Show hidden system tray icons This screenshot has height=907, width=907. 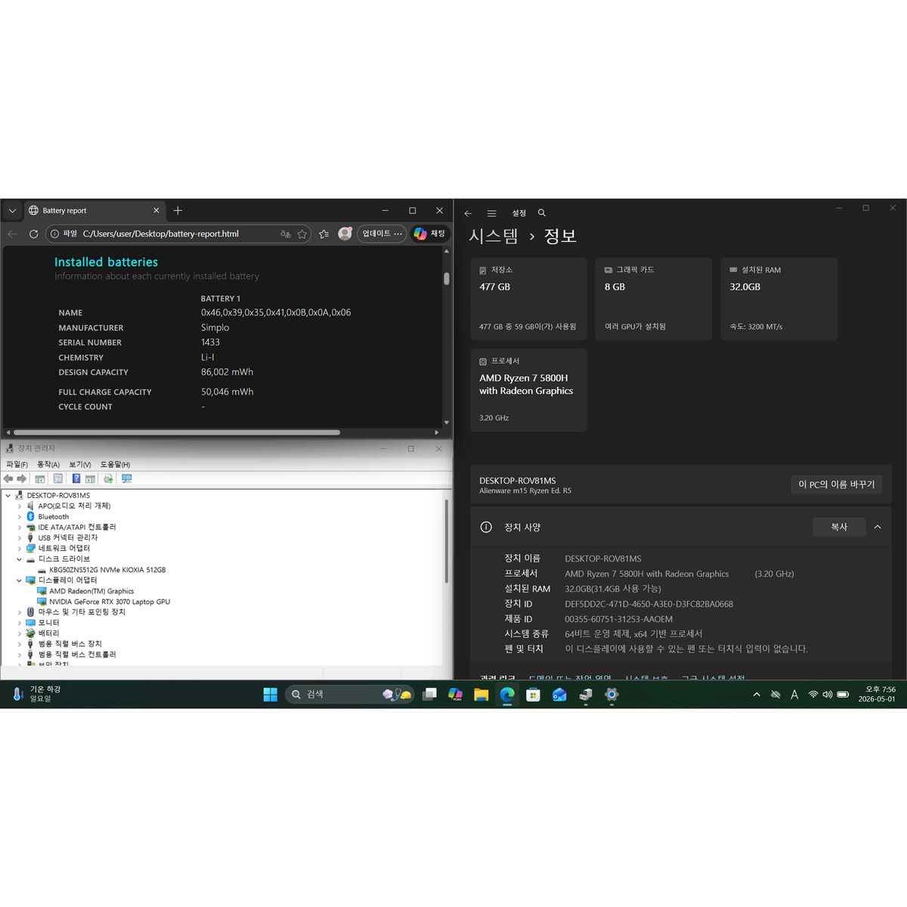pyautogui.click(x=757, y=695)
